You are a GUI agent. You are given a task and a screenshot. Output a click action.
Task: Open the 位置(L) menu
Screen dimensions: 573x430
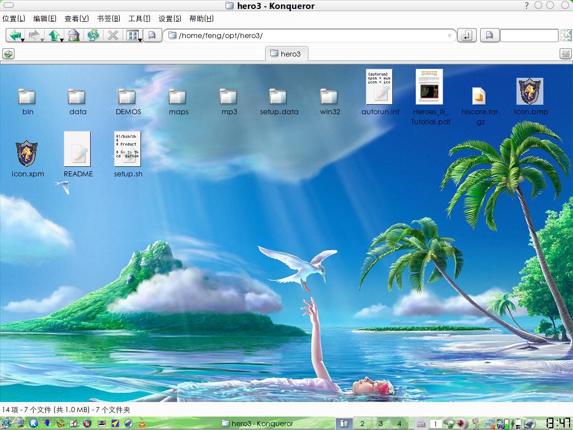coord(14,18)
